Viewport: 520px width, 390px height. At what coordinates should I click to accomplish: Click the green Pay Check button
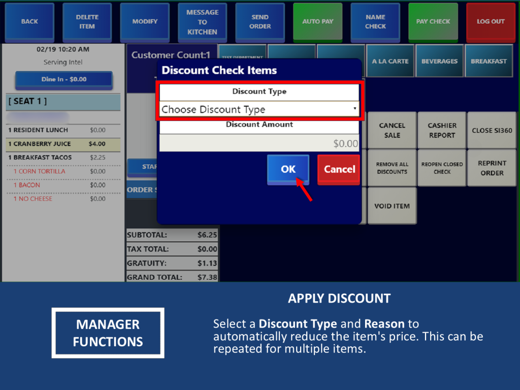click(433, 22)
